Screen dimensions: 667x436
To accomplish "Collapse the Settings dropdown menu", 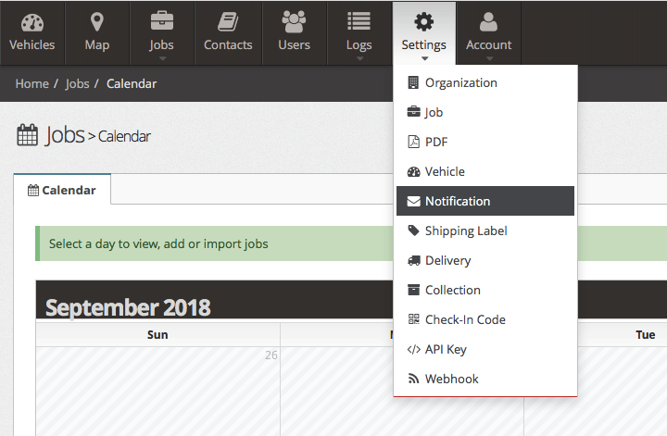I will click(424, 33).
